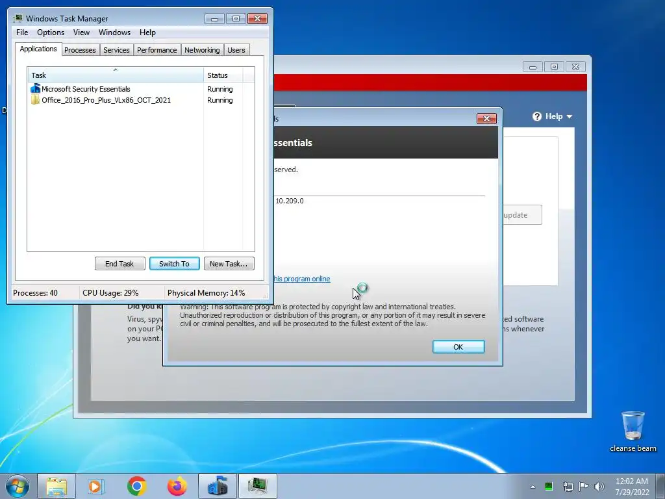Click the New Task... button
The image size is (665, 499).
[229, 264]
